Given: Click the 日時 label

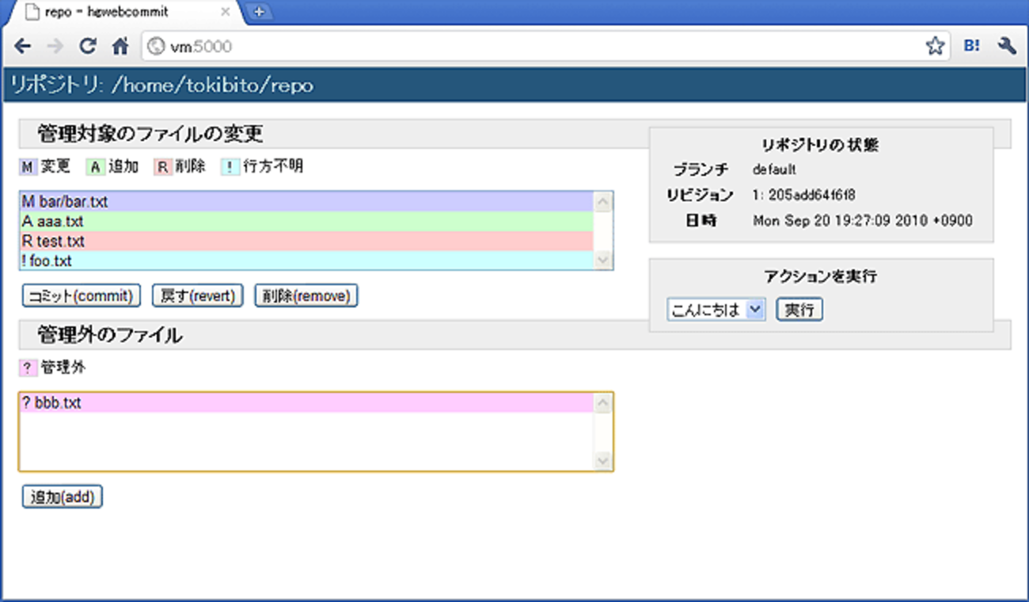Looking at the screenshot, I should coord(701,221).
